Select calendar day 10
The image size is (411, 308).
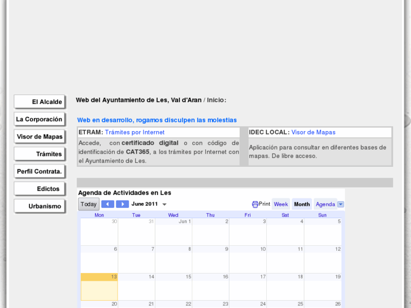point(248,259)
